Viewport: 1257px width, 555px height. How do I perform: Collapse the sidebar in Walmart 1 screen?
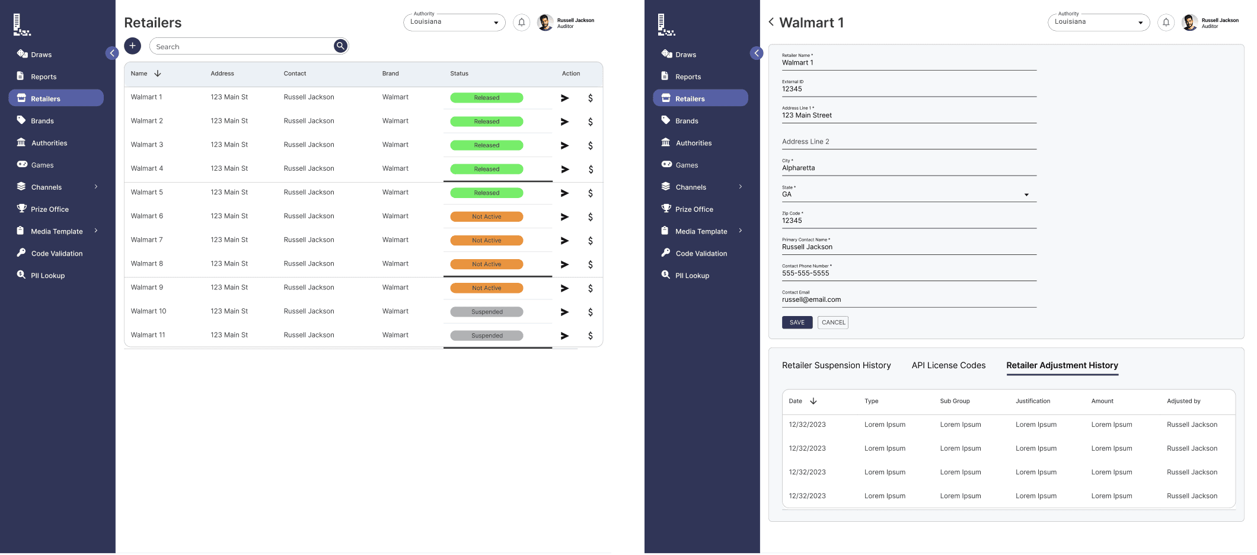tap(757, 53)
